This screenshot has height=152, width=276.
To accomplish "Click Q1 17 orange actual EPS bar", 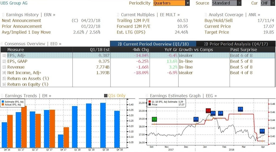I will [x=24, y=127].
